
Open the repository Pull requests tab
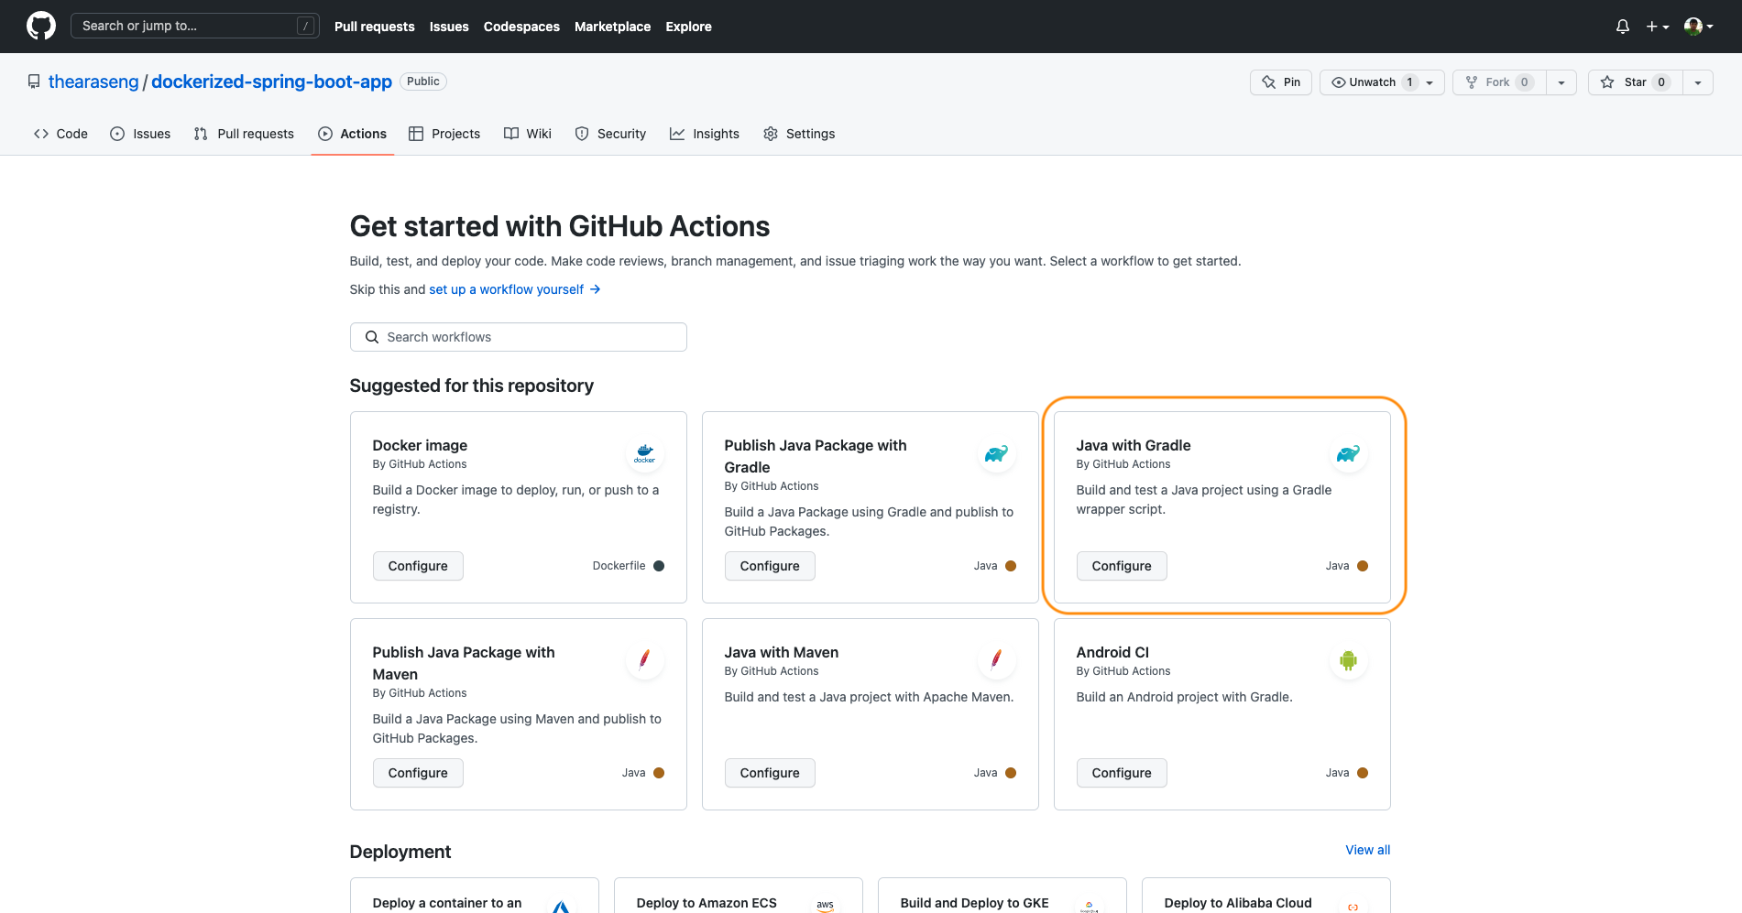[x=244, y=134]
